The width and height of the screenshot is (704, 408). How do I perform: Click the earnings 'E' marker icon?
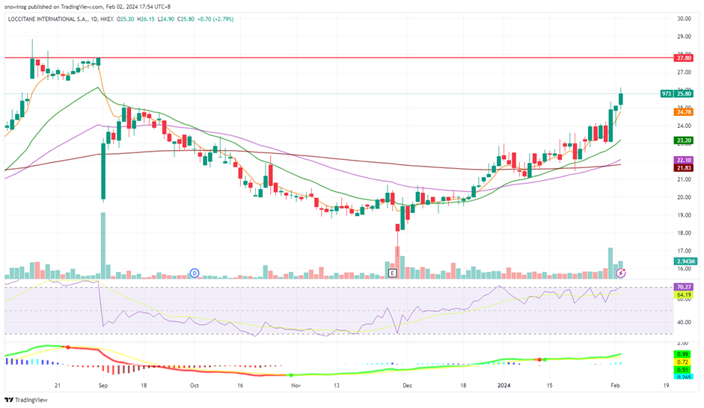click(x=393, y=273)
